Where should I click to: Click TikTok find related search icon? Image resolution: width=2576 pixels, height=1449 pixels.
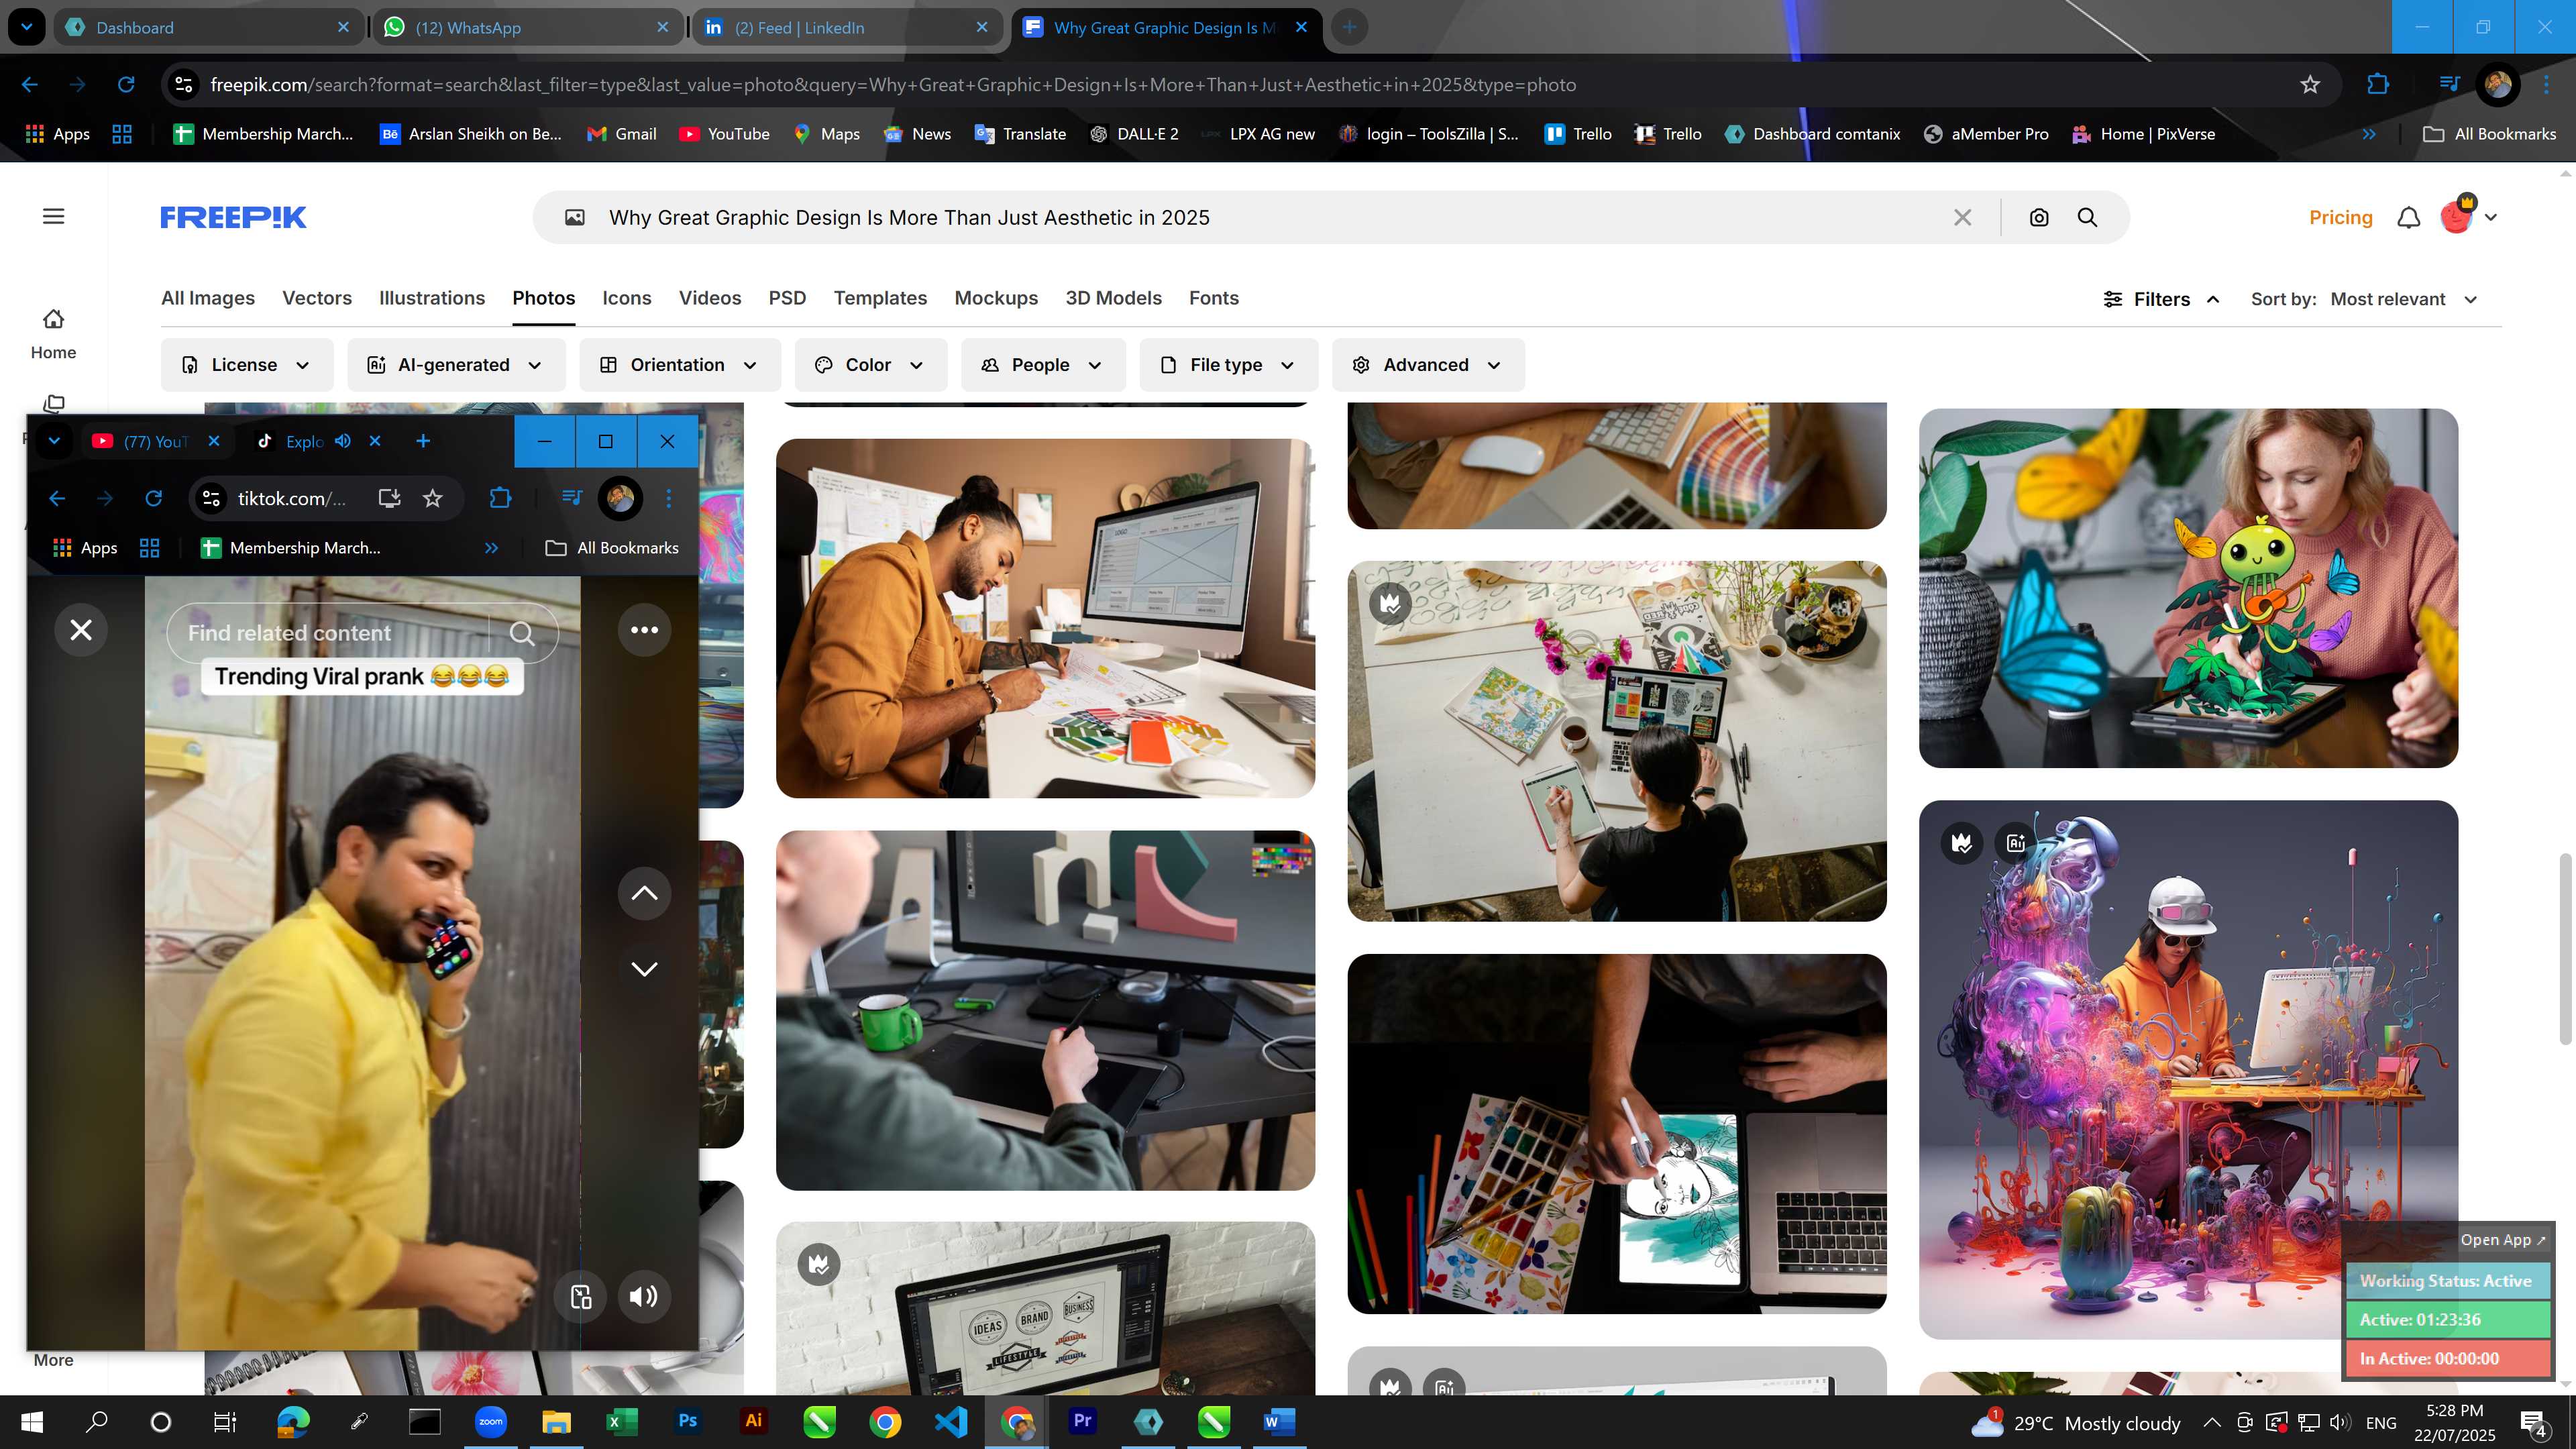[x=522, y=633]
